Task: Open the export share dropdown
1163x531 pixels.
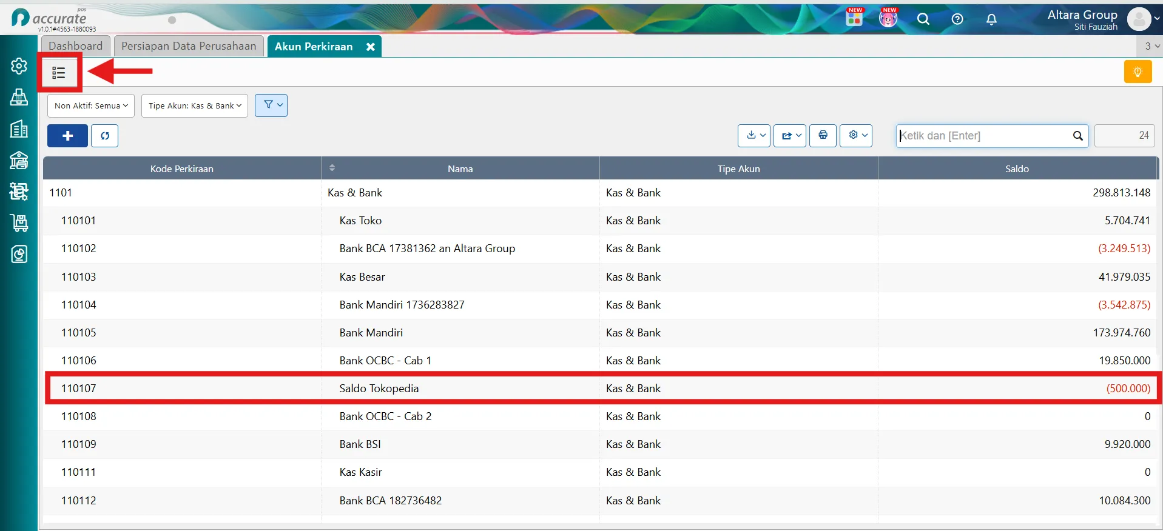Action: (x=790, y=135)
